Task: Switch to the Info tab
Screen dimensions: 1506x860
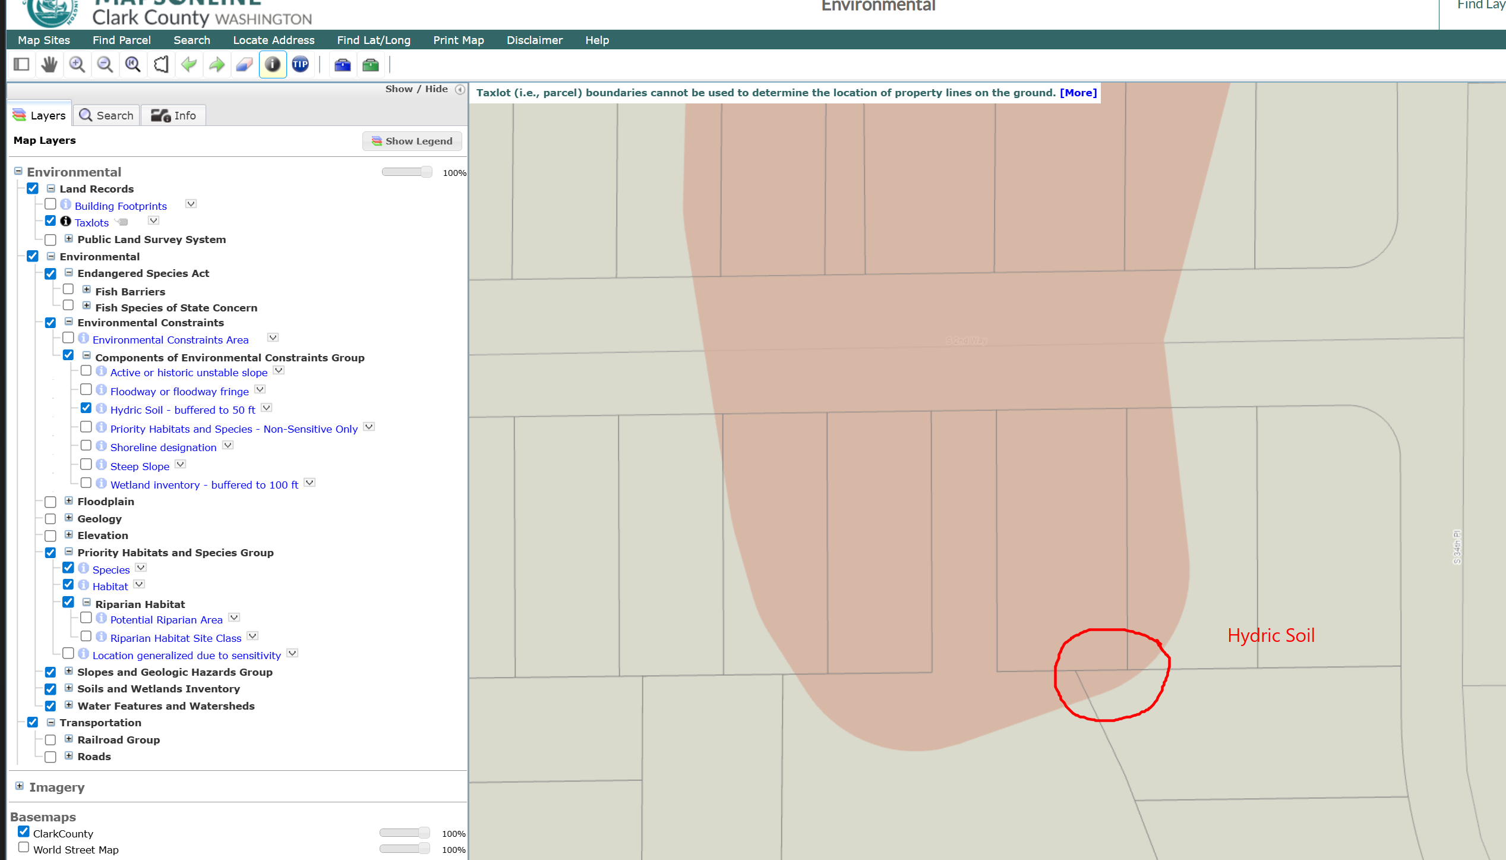Action: (x=173, y=115)
